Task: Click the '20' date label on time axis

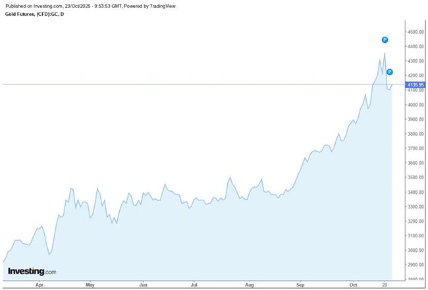Action: click(385, 285)
